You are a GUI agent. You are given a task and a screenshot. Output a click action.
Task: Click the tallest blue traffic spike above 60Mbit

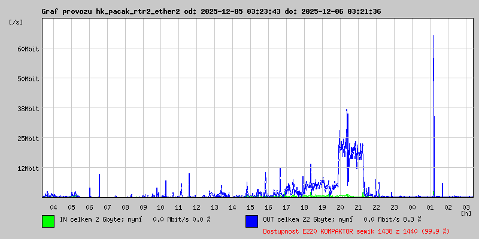pyautogui.click(x=433, y=116)
